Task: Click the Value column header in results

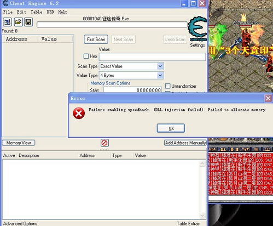Action: tap(55, 39)
